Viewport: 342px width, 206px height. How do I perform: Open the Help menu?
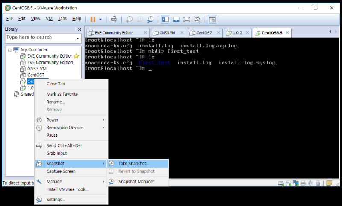(x=77, y=19)
